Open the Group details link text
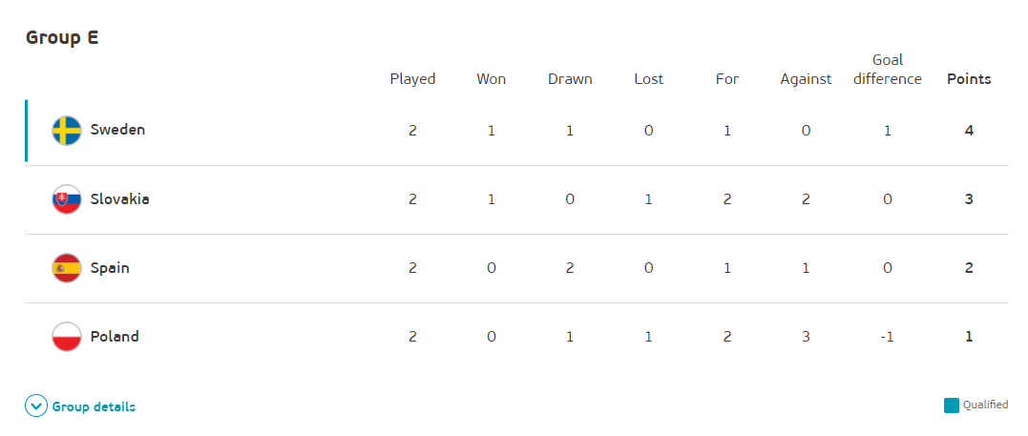Screen dimensions: 1028x436 (94, 407)
